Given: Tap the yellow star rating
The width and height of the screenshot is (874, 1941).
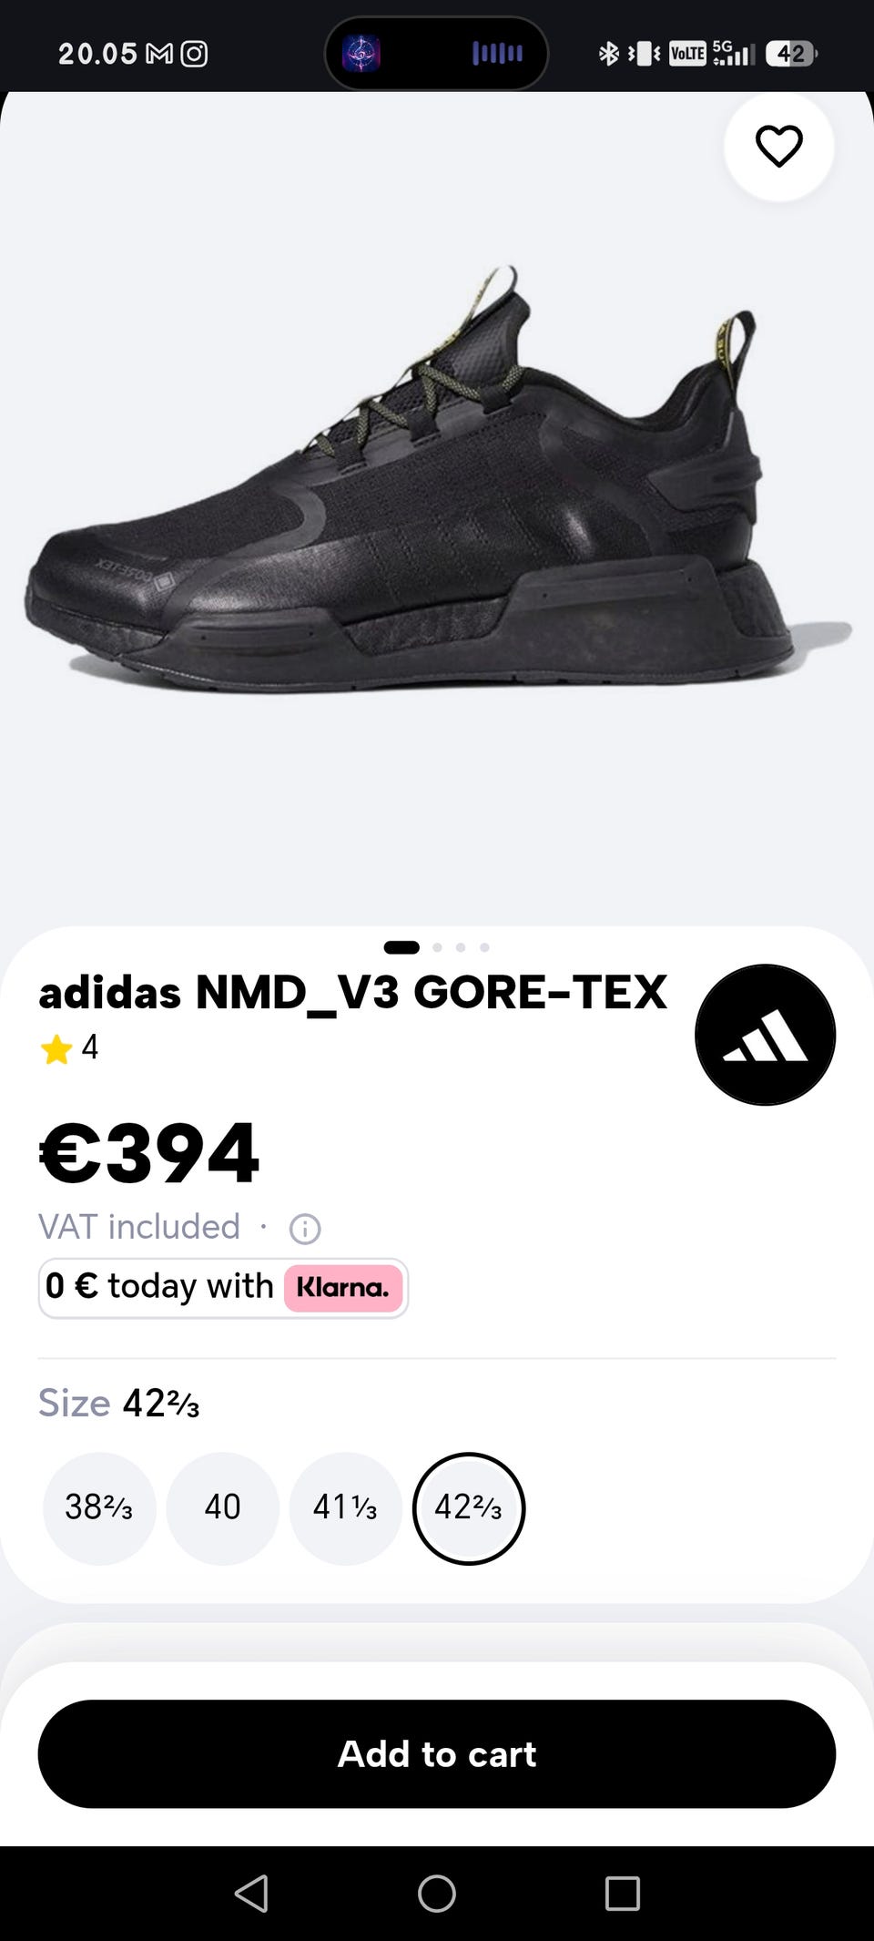Looking at the screenshot, I should click(56, 1049).
